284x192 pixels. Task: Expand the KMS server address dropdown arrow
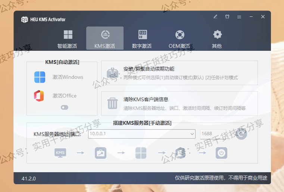click(192, 134)
